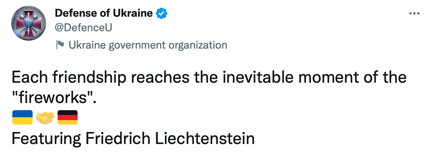
Task: Click the trident emblem inside the avatar
Action: click(28, 23)
